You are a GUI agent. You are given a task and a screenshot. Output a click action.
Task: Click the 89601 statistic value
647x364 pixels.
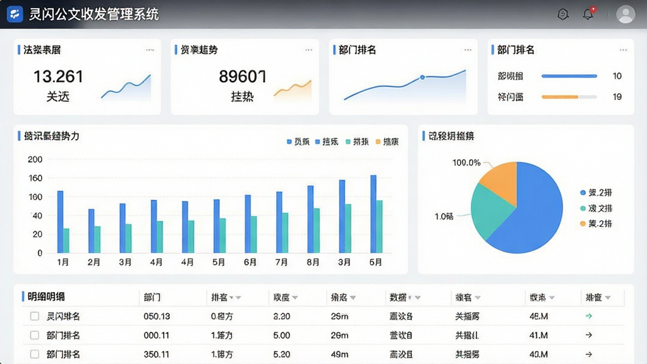point(243,76)
